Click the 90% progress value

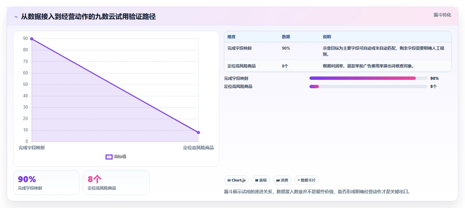click(x=434, y=79)
